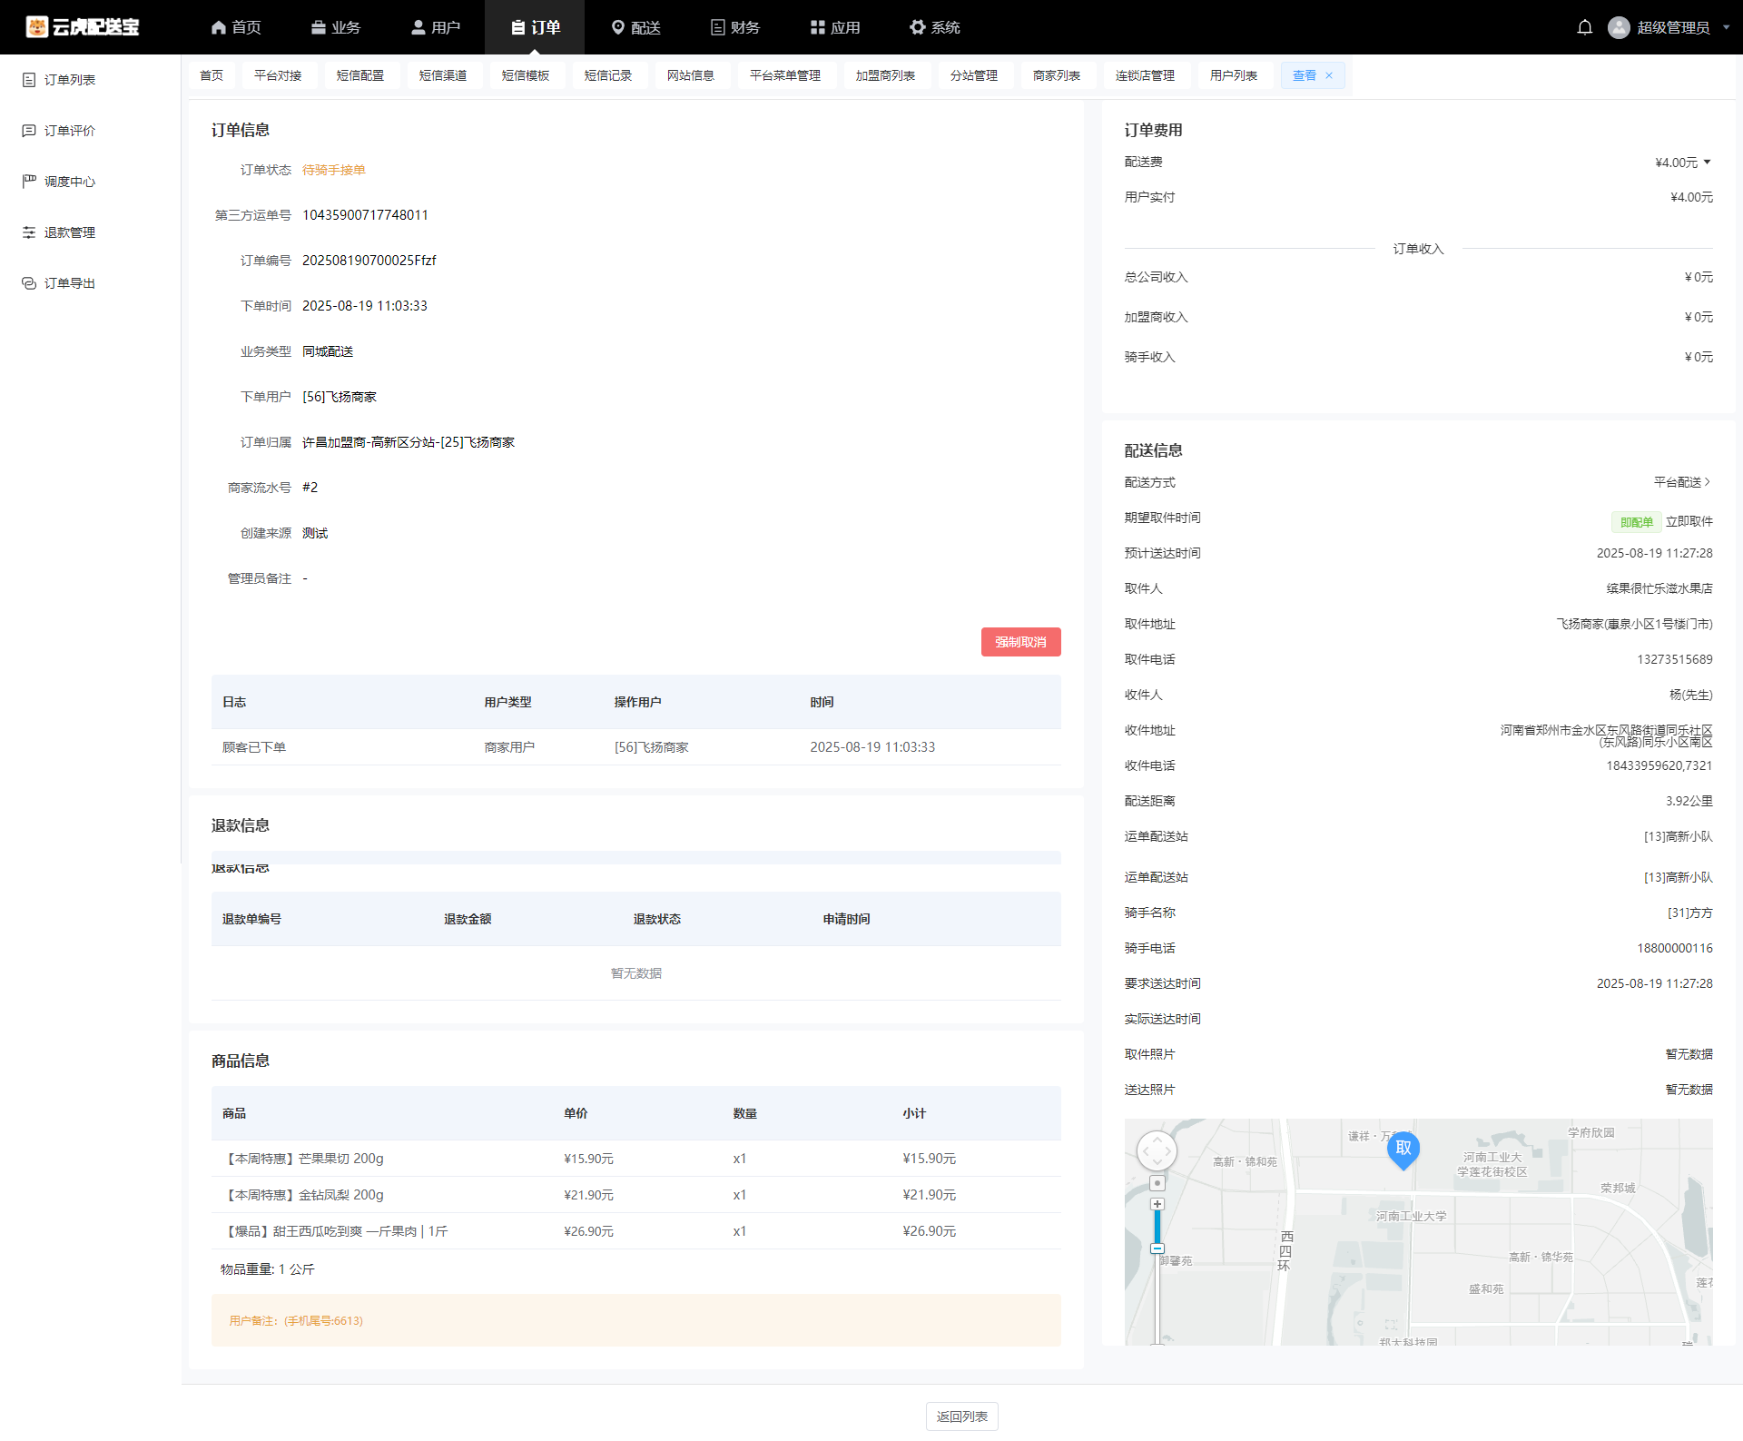Click the 退款管理 sliders icon
Viewport: 1743px width, 1441px height.
click(29, 232)
